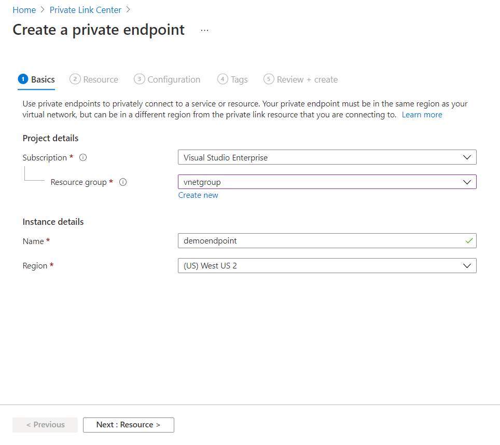Click the step 1 Basics circle icon
The height and width of the screenshot is (445, 500).
click(x=23, y=79)
